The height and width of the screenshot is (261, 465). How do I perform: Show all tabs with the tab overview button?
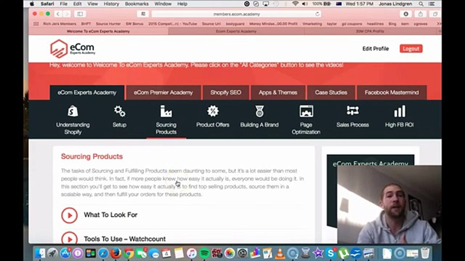tap(435, 14)
